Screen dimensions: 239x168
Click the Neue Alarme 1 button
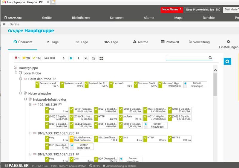coord(171,10)
